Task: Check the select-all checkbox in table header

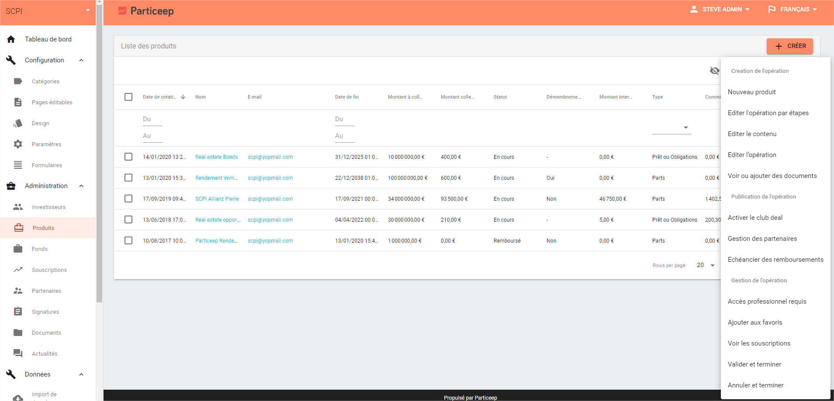Action: coord(128,97)
